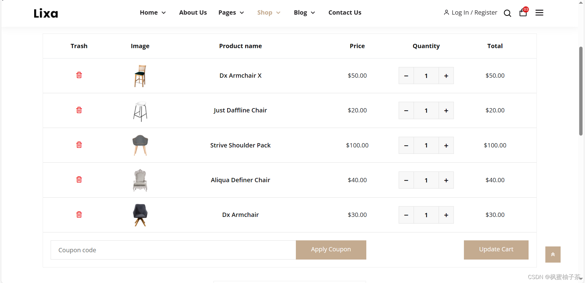Trash the Strive Shoulder Pack item
Image resolution: width=585 pixels, height=283 pixels.
[79, 145]
